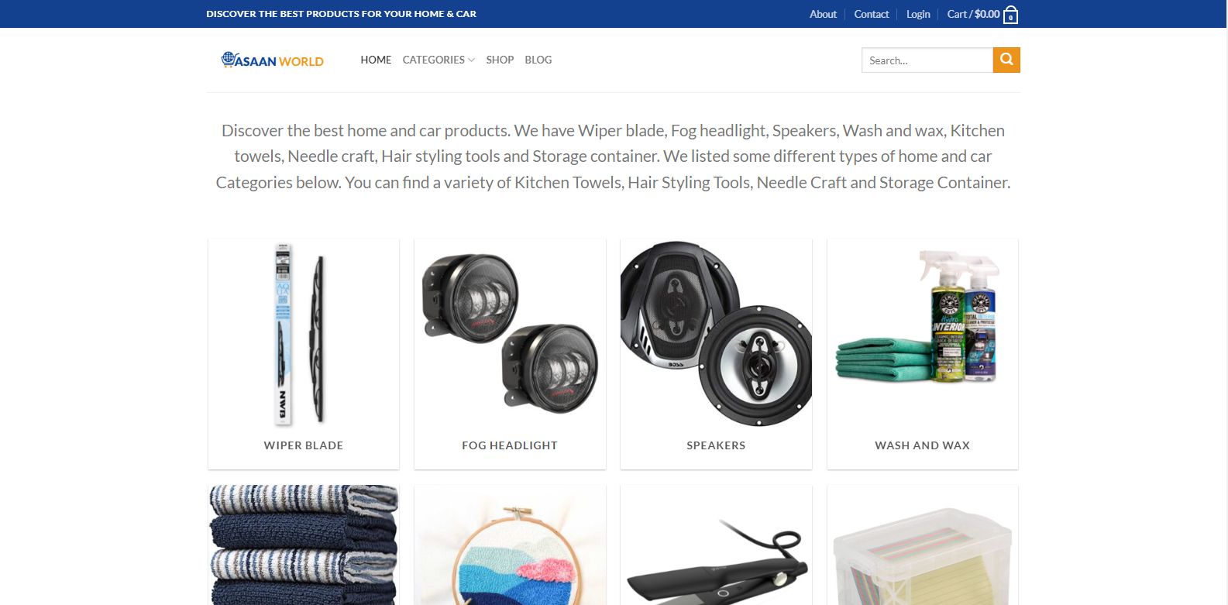This screenshot has height=605, width=1228.
Task: Open the Home menu item
Action: click(x=376, y=60)
